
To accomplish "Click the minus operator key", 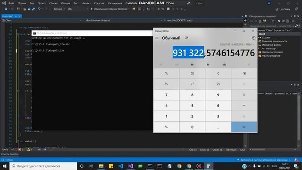I will pyautogui.click(x=244, y=106).
